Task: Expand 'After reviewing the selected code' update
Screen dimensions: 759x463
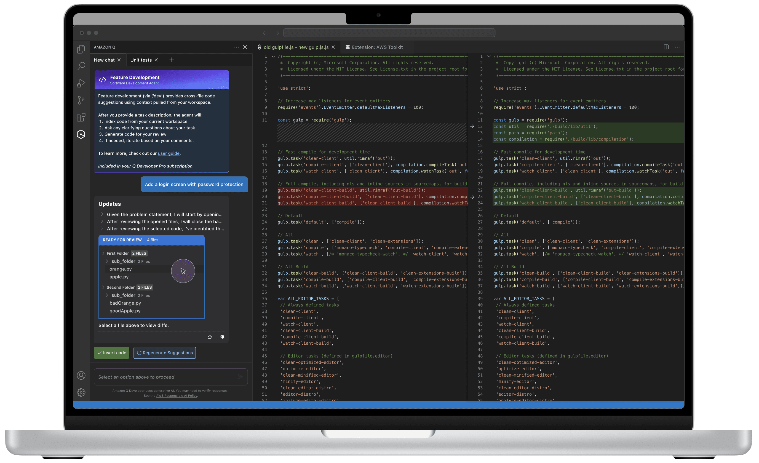Action: (102, 228)
